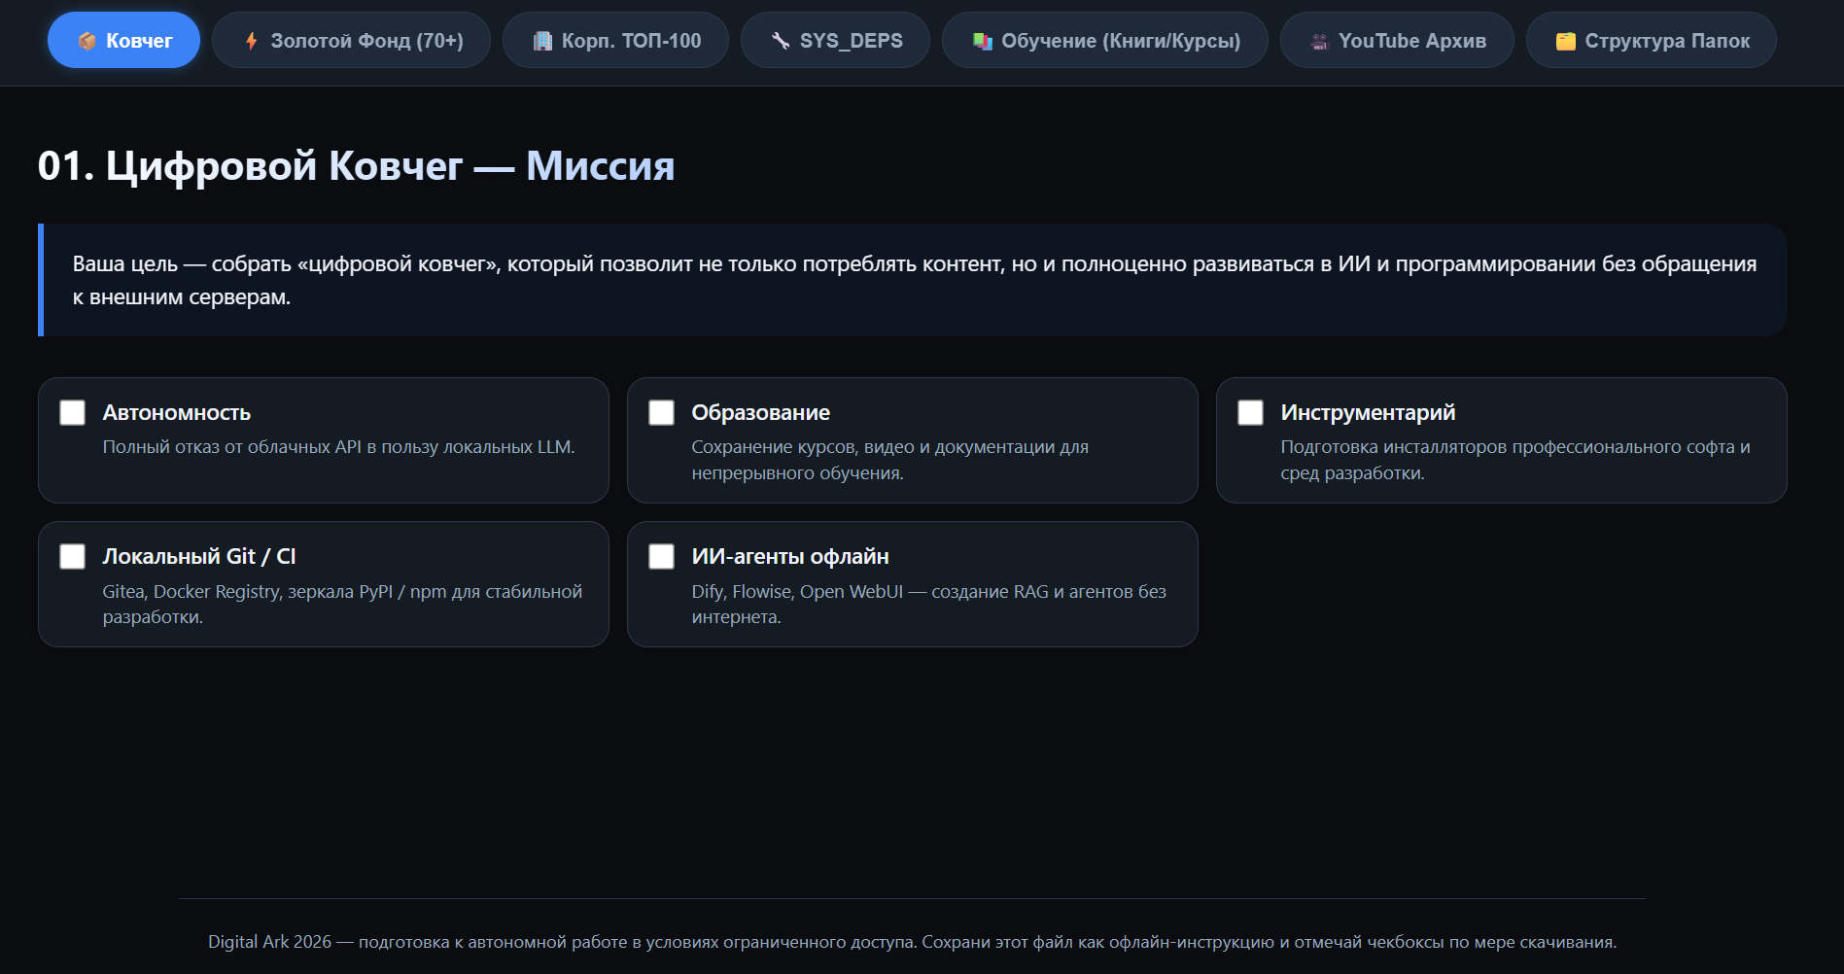1844x974 pixels.
Task: Switch to YouTube Архив tab
Action: (x=1397, y=41)
